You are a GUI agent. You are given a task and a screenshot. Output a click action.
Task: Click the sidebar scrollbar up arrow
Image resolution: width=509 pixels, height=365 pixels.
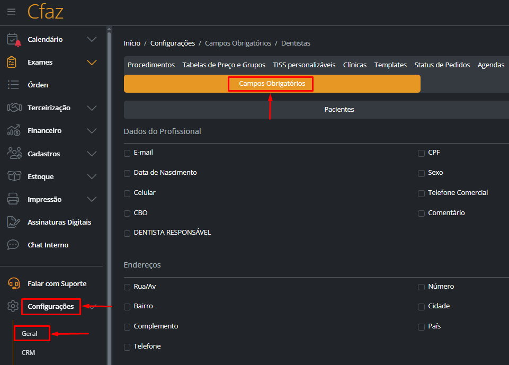coord(110,29)
